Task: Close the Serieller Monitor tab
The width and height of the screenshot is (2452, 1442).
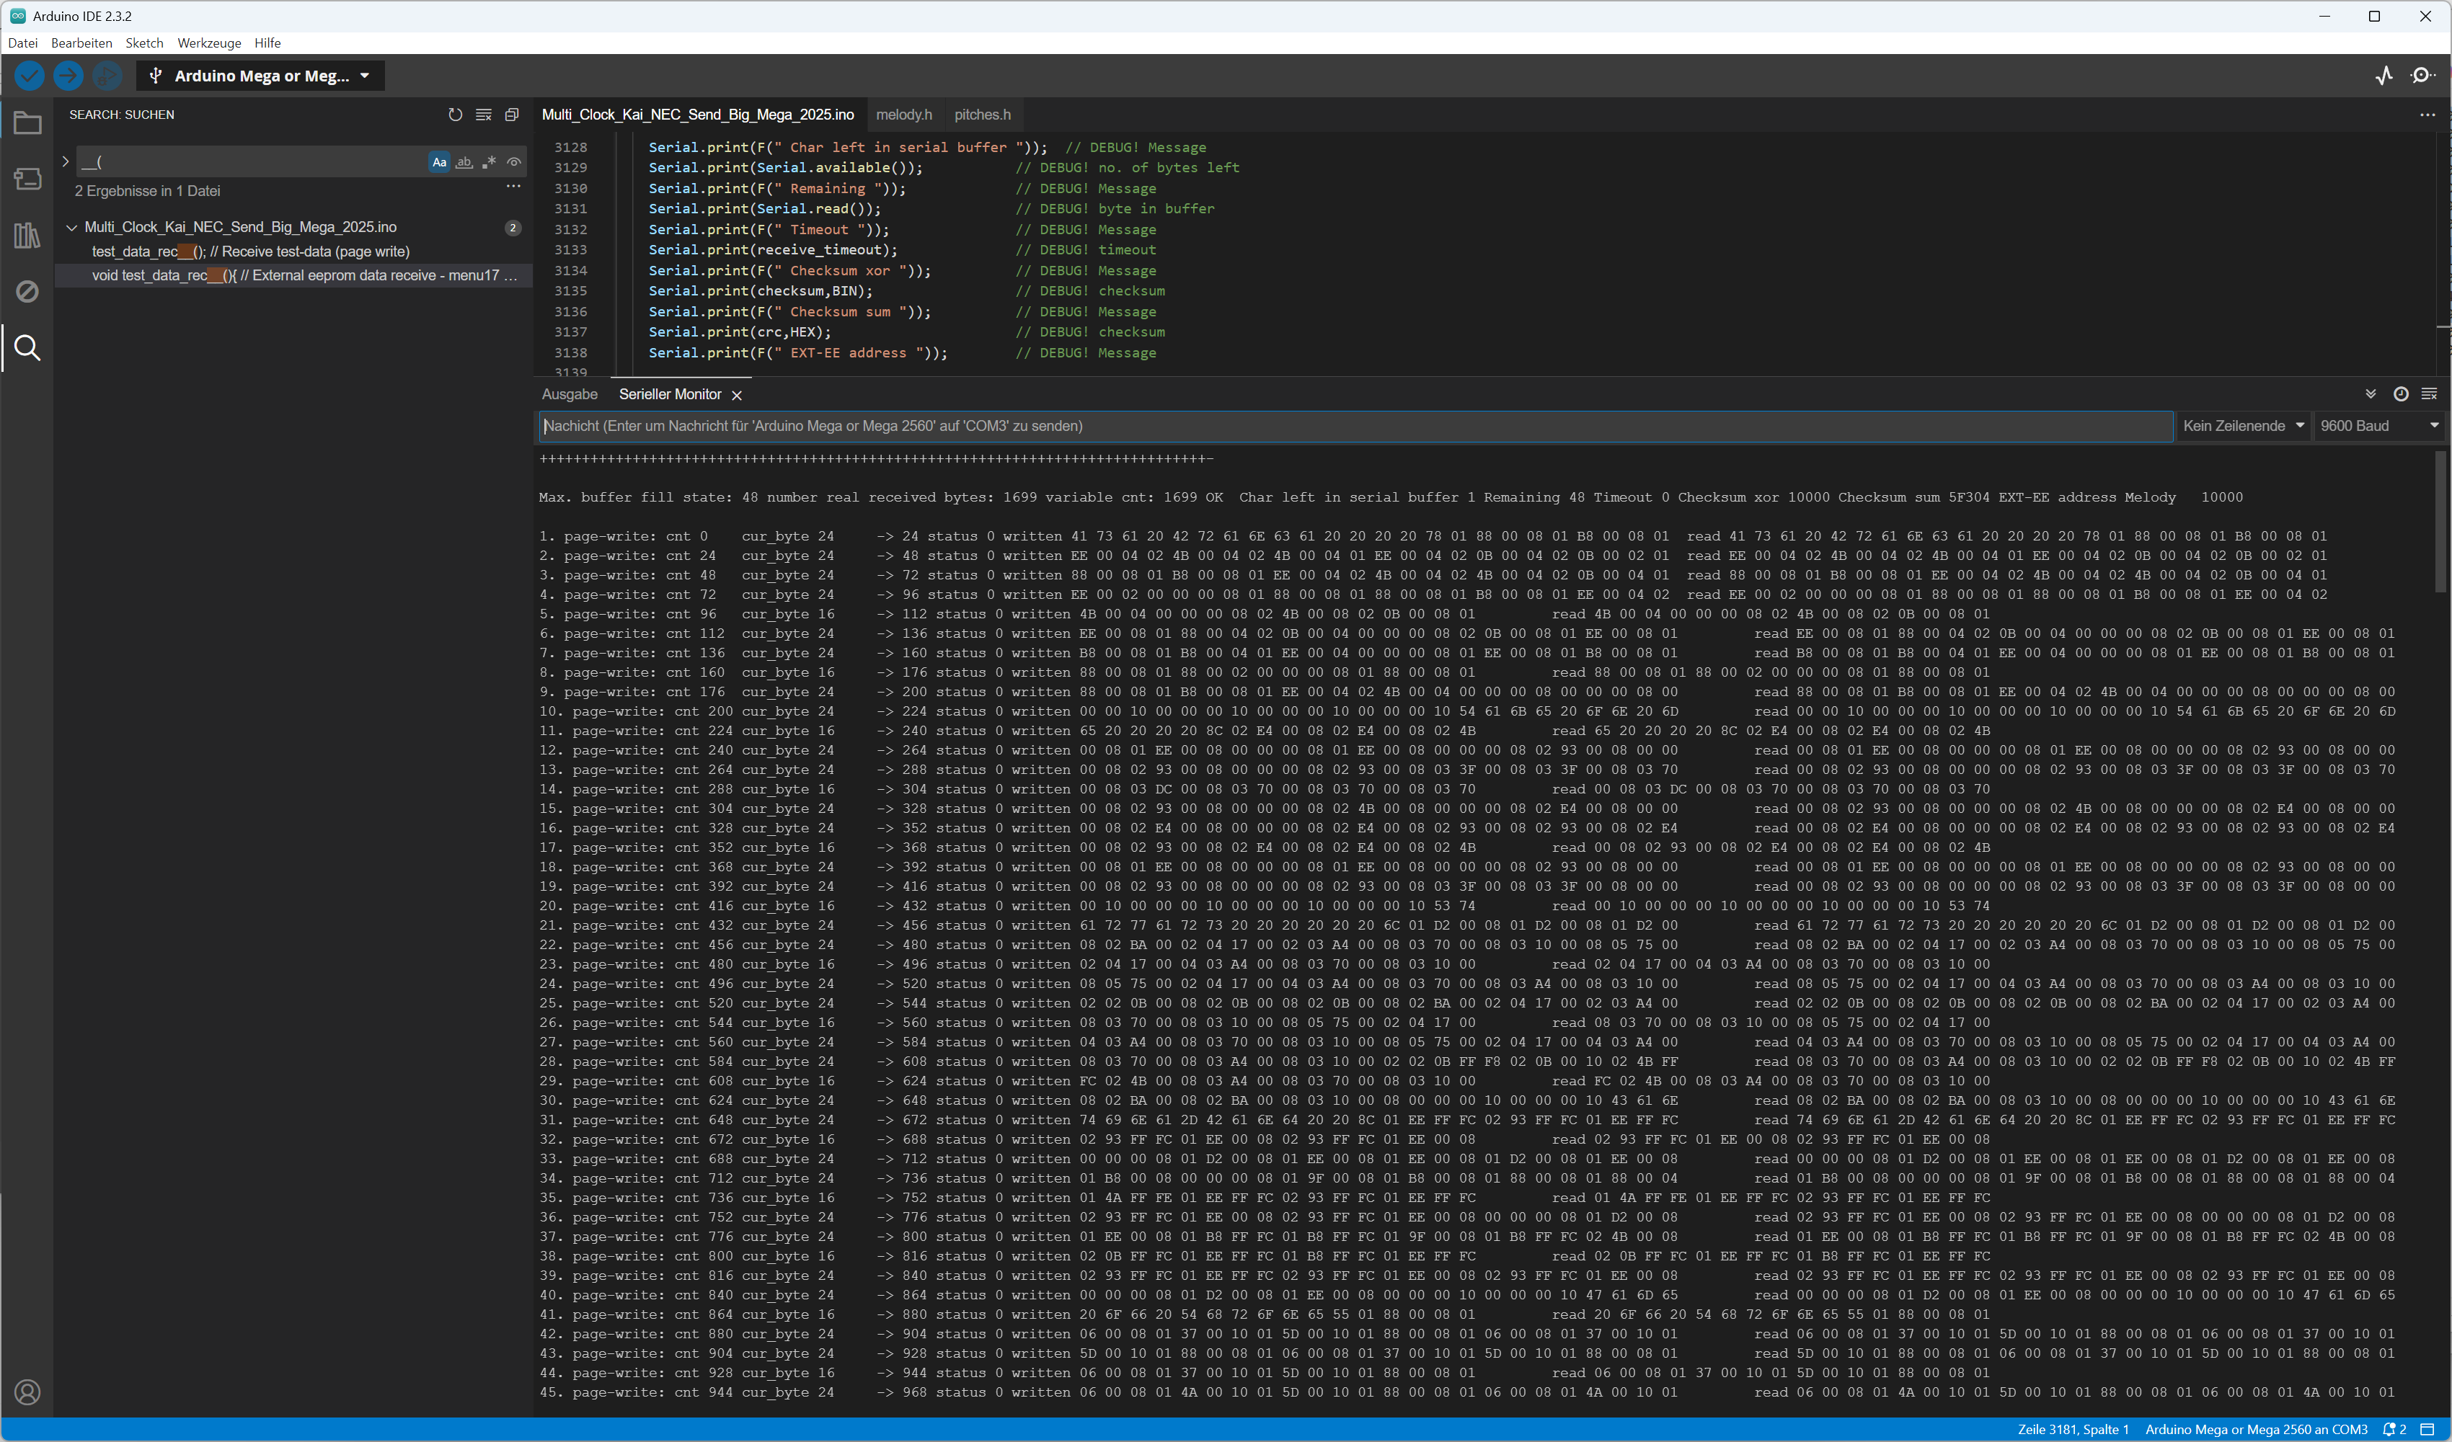Action: tap(737, 395)
